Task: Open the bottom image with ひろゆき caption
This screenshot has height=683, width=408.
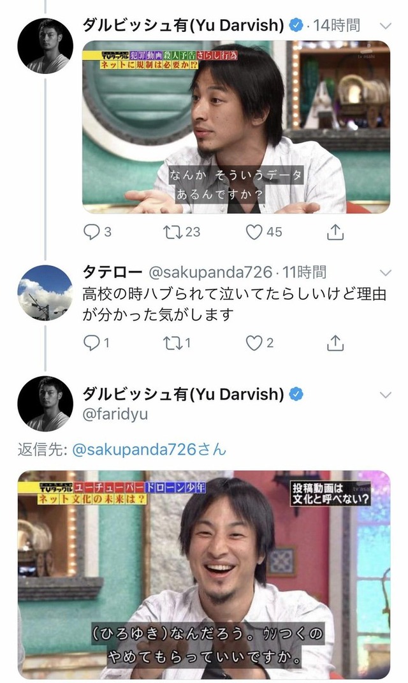Action: [x=204, y=575]
